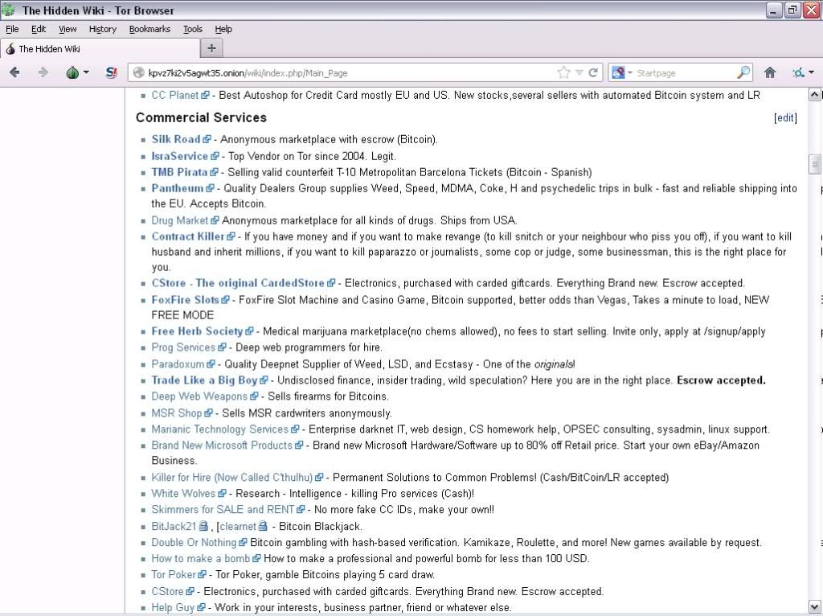Image resolution: width=823 pixels, height=616 pixels.
Task: Open the Tor onion button dropdown arrow
Action: 86,72
